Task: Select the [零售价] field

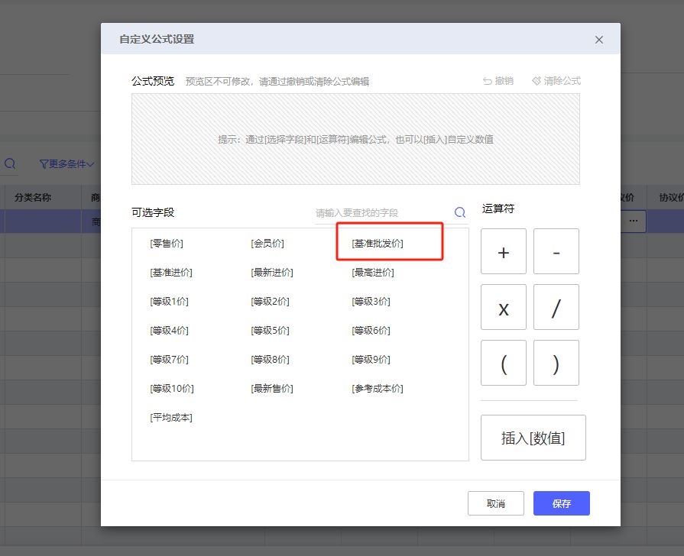Action: pos(167,244)
